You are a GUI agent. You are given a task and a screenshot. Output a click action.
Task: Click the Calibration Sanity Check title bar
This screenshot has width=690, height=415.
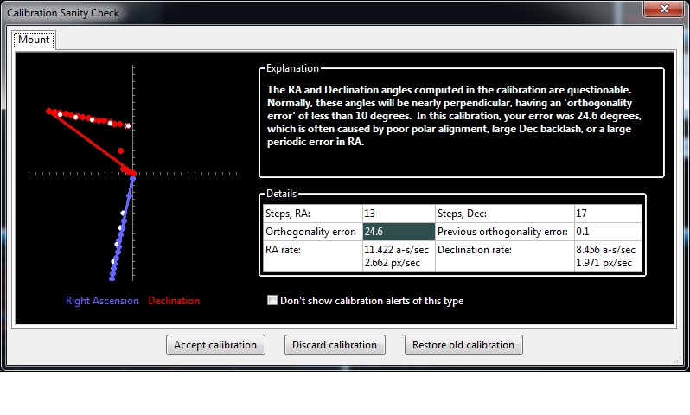point(308,12)
